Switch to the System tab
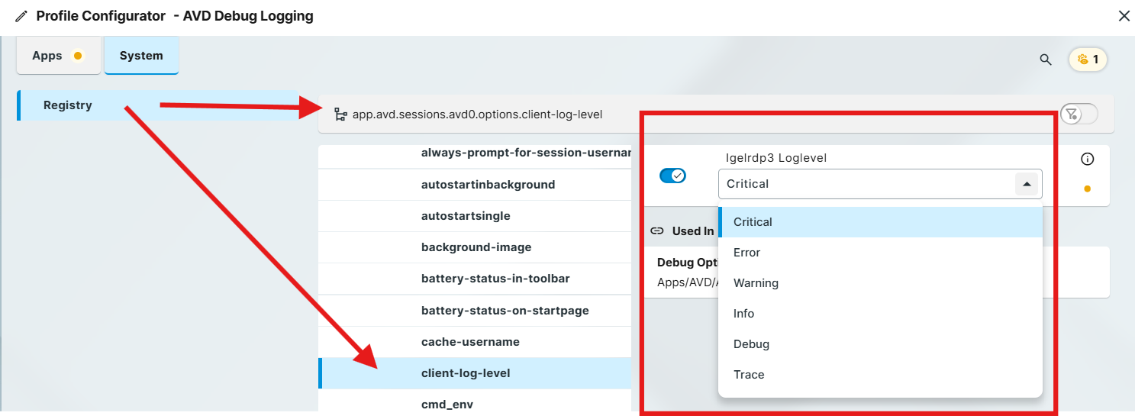This screenshot has height=416, width=1135. click(x=141, y=56)
